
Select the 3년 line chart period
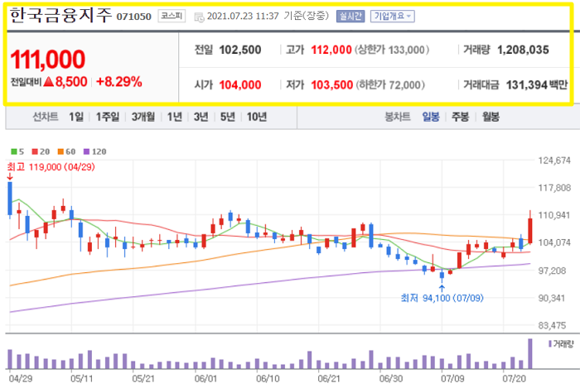tap(201, 117)
